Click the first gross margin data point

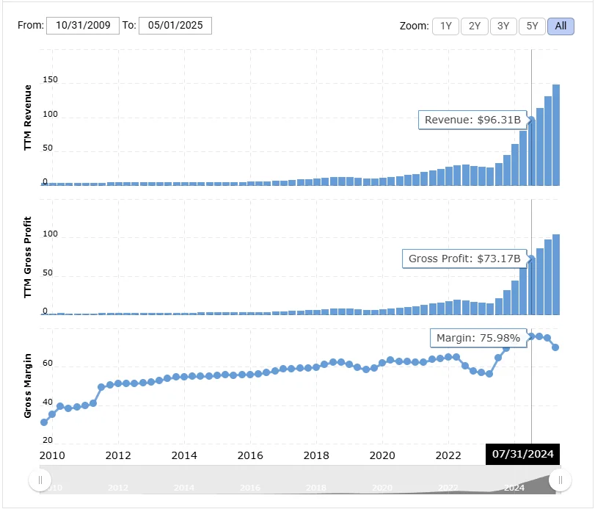[x=44, y=422]
